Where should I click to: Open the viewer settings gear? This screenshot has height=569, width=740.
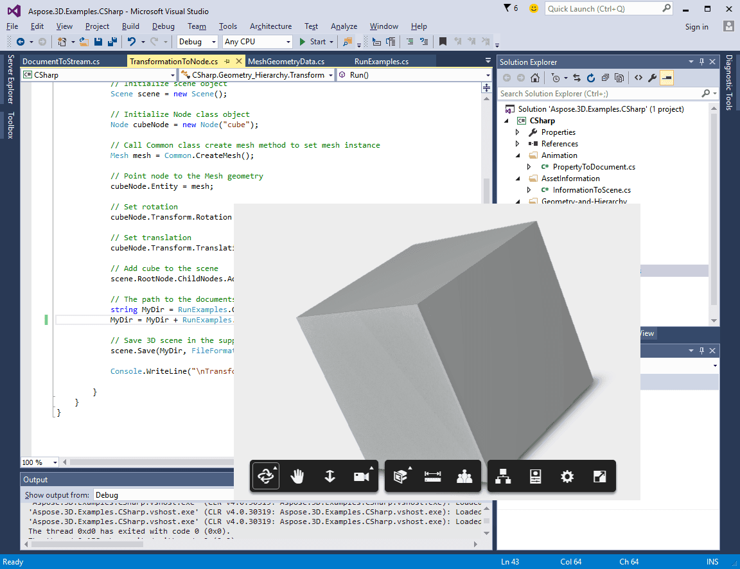pyautogui.click(x=567, y=477)
